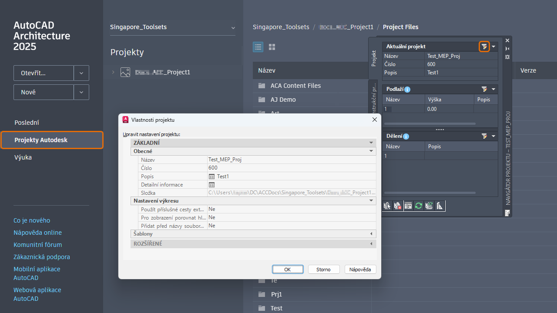
Task: Click the edit icon in the Popis row
Action: [211, 176]
